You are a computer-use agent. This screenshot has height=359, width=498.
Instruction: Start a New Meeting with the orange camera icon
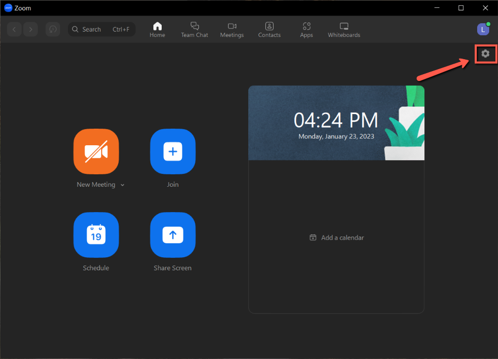tap(96, 151)
